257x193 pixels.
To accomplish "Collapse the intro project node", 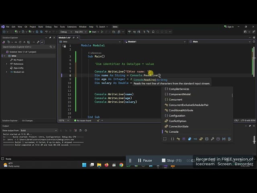I will coord(4,56).
